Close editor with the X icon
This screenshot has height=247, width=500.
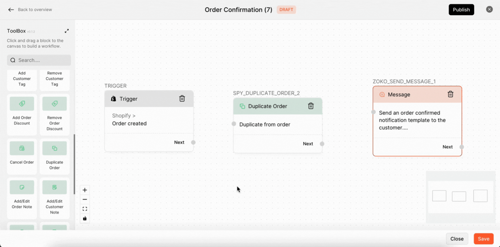(x=489, y=9)
